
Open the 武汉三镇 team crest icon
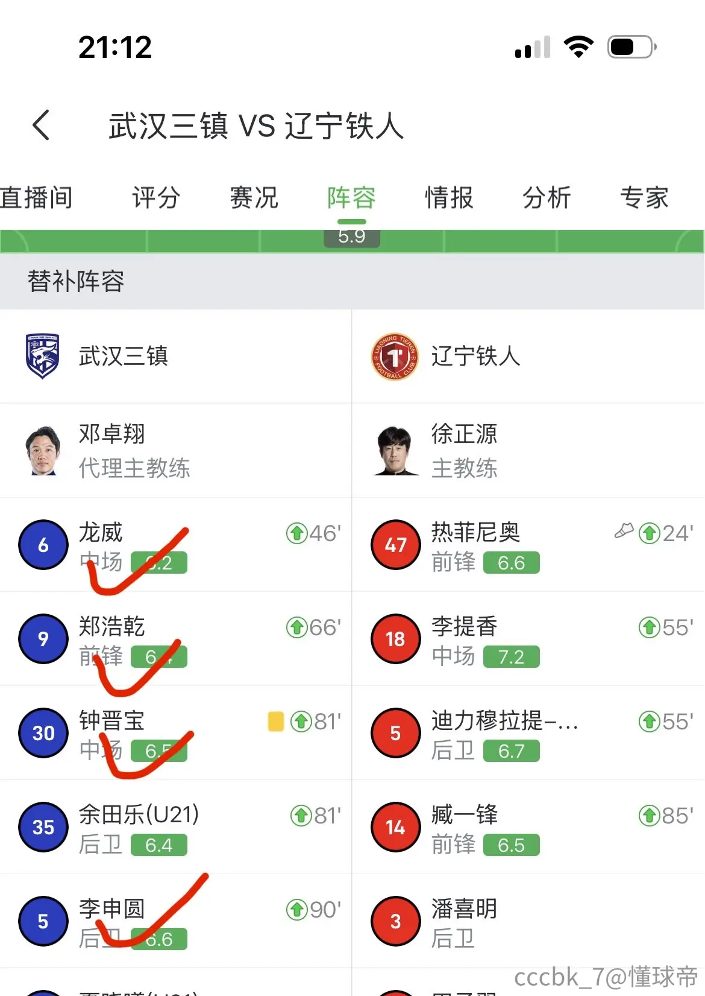coord(42,356)
